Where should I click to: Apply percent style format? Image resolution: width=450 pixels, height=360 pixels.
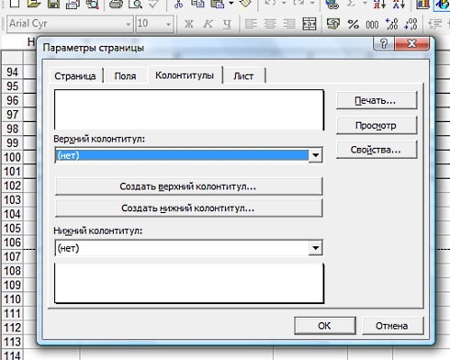(x=353, y=23)
